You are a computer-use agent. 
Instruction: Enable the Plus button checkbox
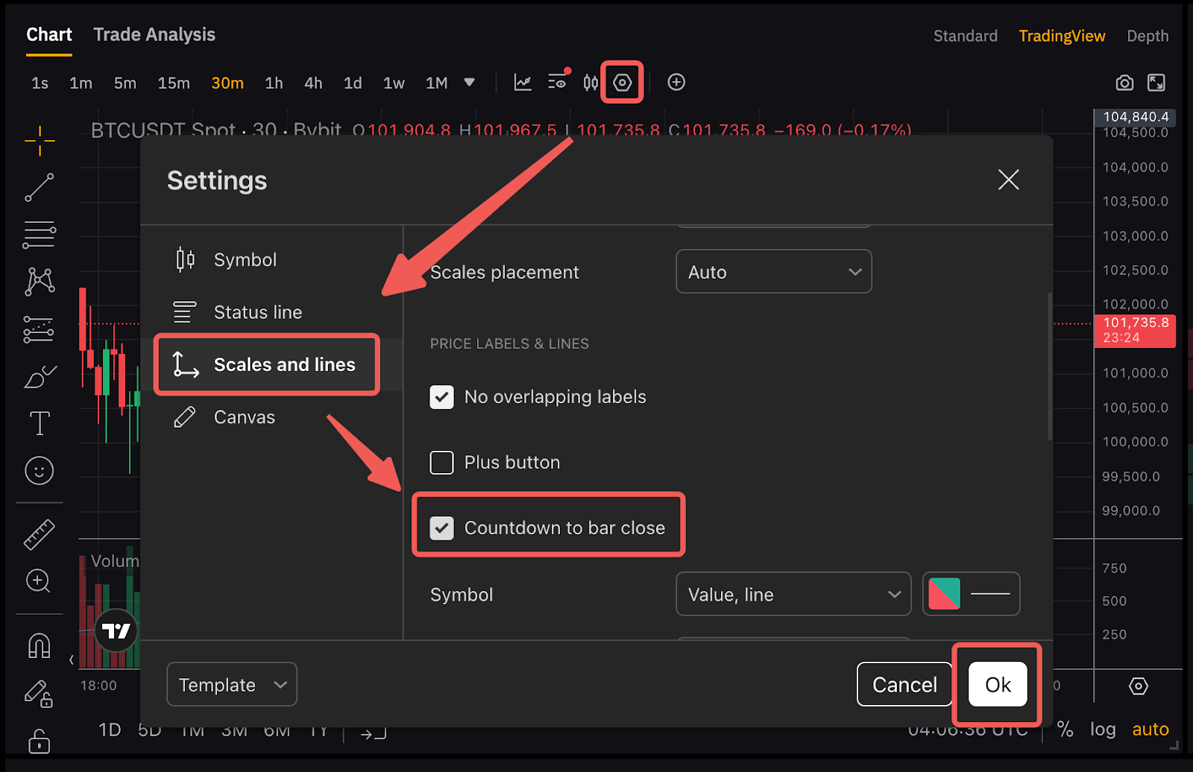tap(442, 463)
